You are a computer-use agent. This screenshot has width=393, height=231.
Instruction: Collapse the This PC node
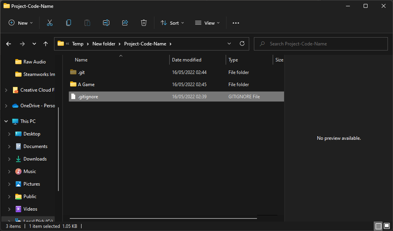pyautogui.click(x=6, y=121)
